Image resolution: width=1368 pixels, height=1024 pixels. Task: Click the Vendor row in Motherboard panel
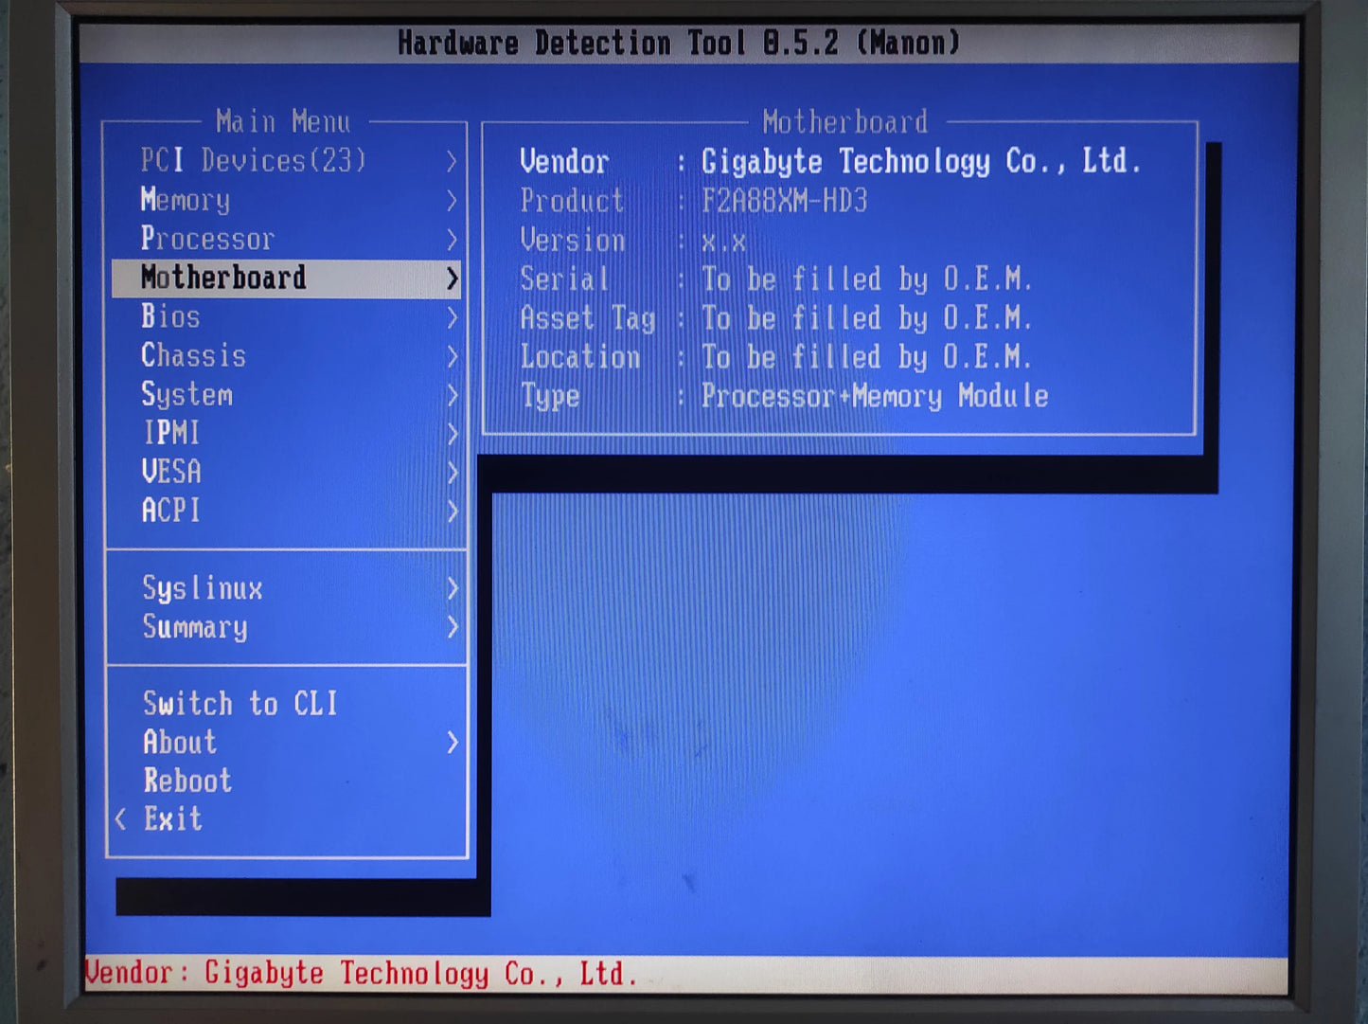pos(831,162)
